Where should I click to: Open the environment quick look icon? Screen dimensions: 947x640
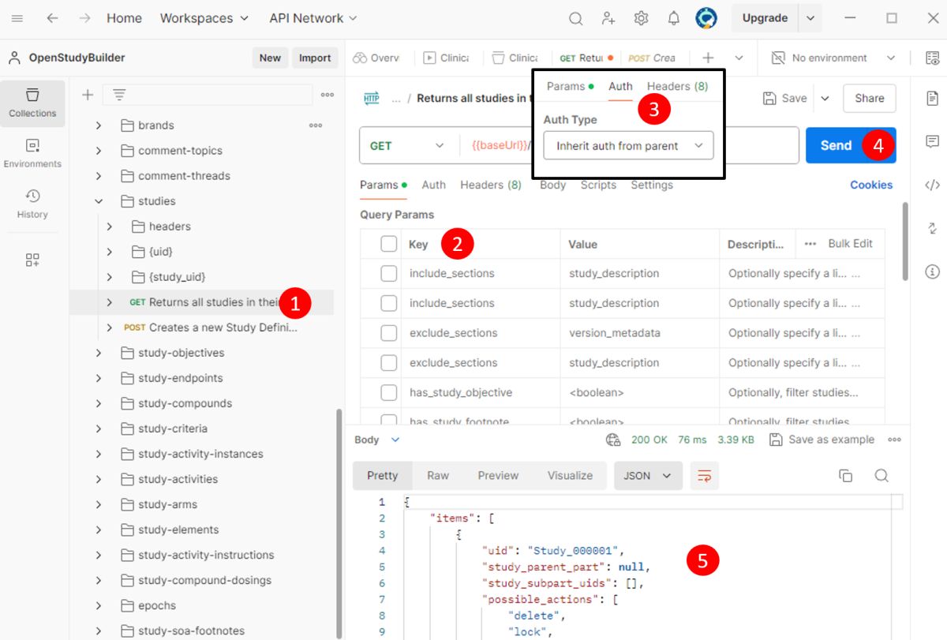click(932, 58)
